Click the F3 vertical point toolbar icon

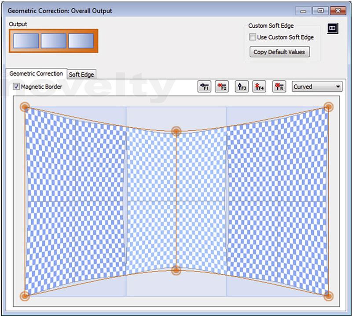click(x=242, y=86)
